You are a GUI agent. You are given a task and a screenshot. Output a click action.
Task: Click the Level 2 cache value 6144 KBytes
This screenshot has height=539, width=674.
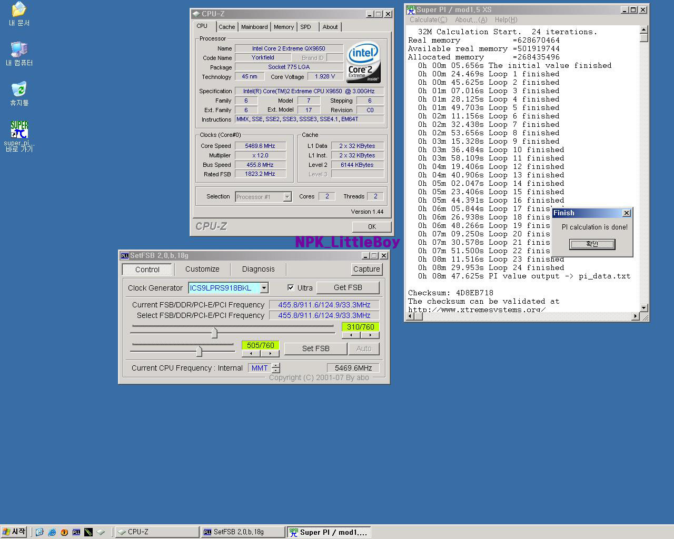click(357, 165)
